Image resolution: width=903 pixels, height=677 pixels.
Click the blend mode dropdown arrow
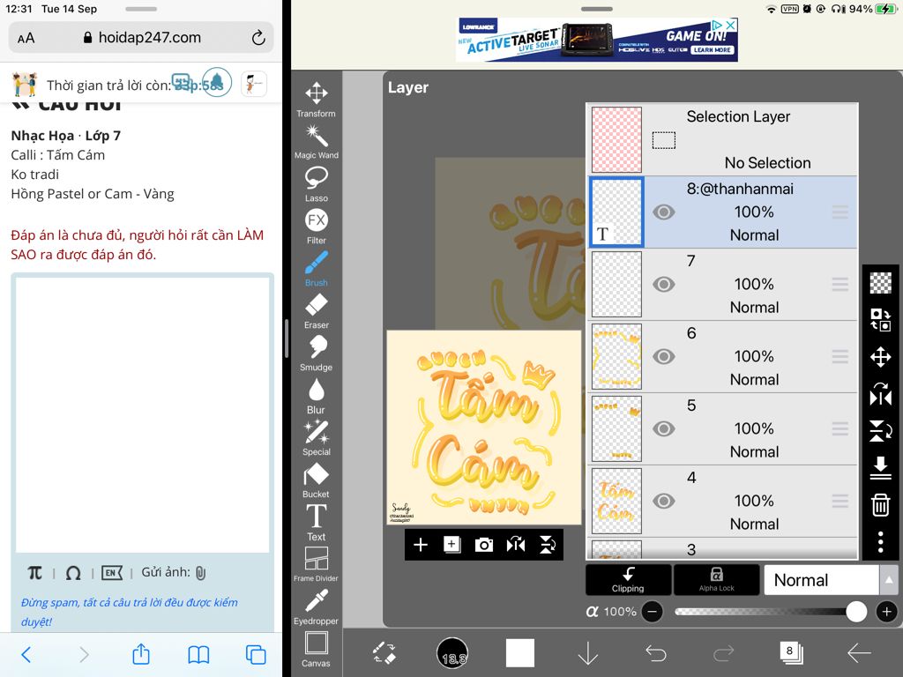pyautogui.click(x=889, y=580)
